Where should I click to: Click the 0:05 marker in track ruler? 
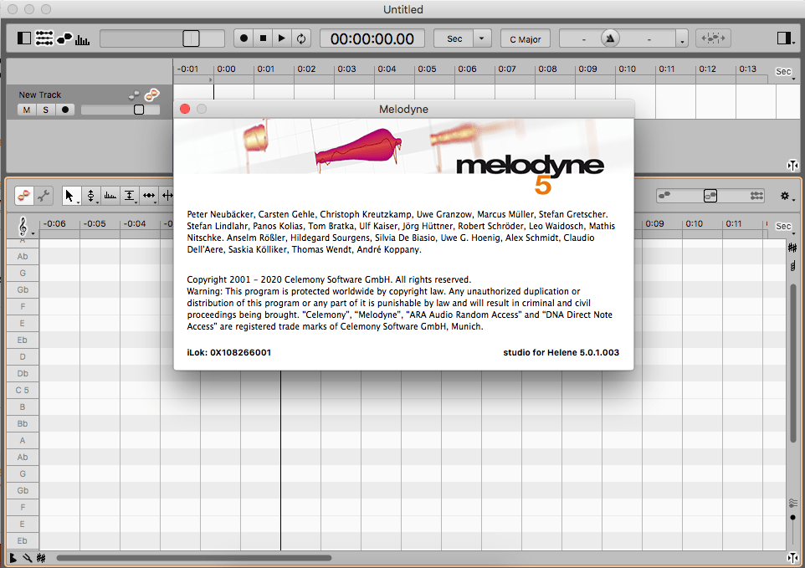tap(427, 69)
